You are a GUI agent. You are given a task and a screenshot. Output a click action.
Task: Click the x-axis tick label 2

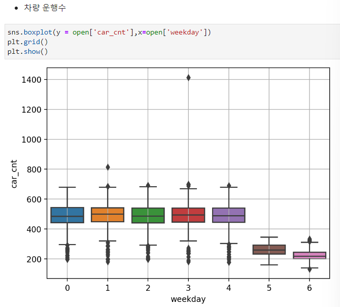(148, 288)
